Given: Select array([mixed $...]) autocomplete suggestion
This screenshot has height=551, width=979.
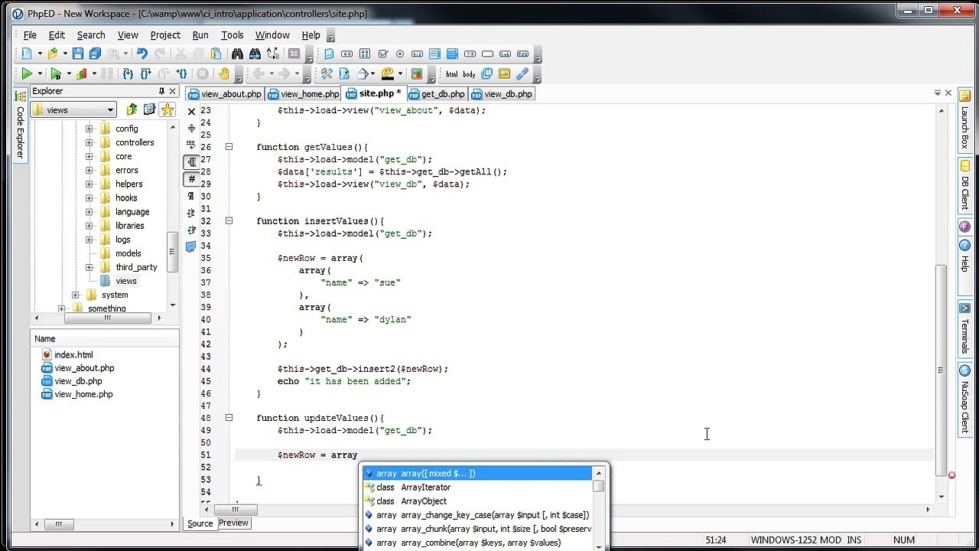Looking at the screenshot, I should (478, 474).
